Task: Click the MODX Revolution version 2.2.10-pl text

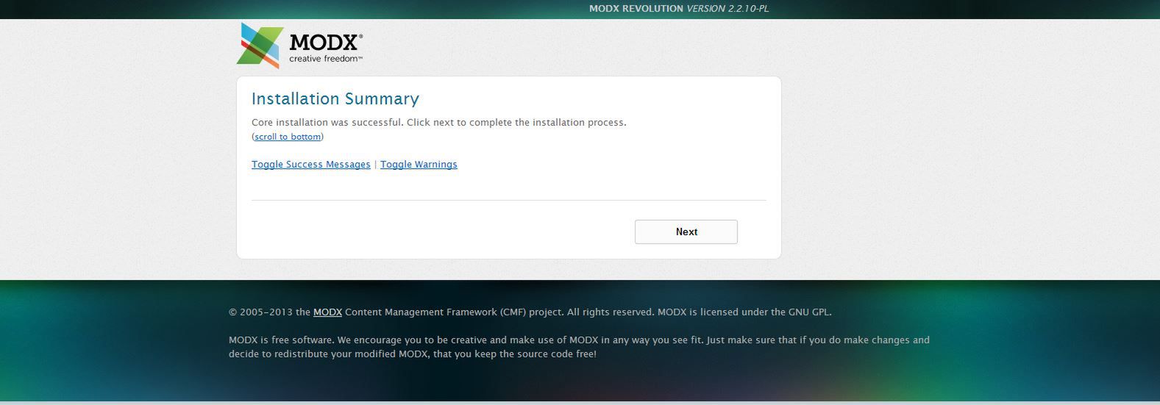Action: (679, 9)
